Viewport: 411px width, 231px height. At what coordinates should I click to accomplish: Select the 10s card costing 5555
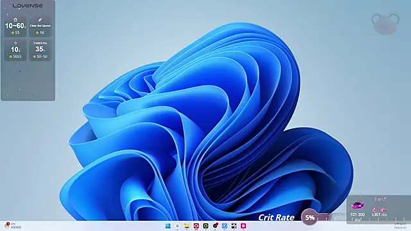[x=15, y=50]
